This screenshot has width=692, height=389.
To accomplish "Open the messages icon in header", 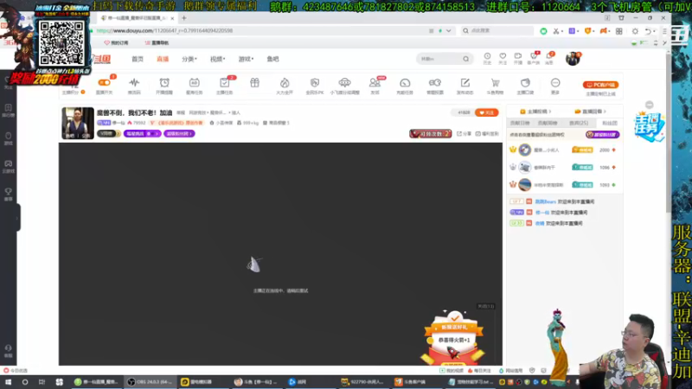I will (549, 56).
